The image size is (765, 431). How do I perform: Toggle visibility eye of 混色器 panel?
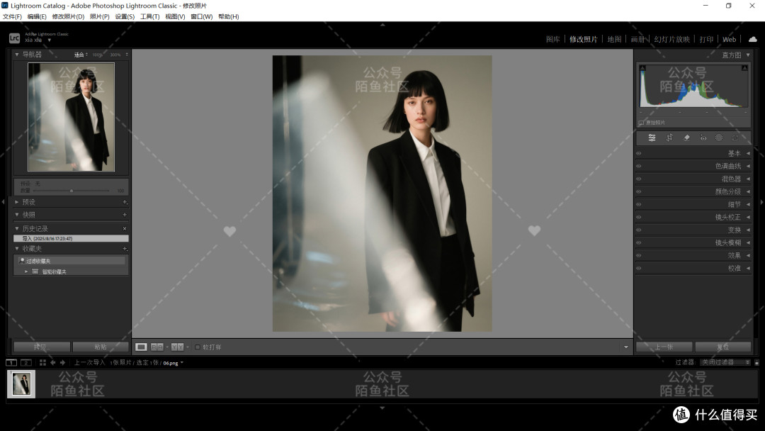click(639, 179)
